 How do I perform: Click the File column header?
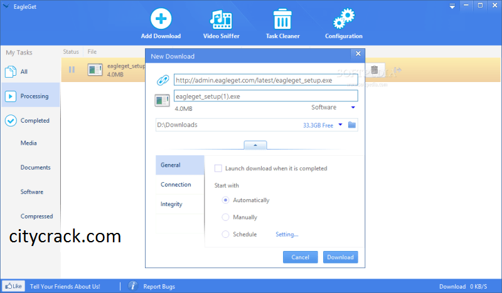tap(92, 51)
